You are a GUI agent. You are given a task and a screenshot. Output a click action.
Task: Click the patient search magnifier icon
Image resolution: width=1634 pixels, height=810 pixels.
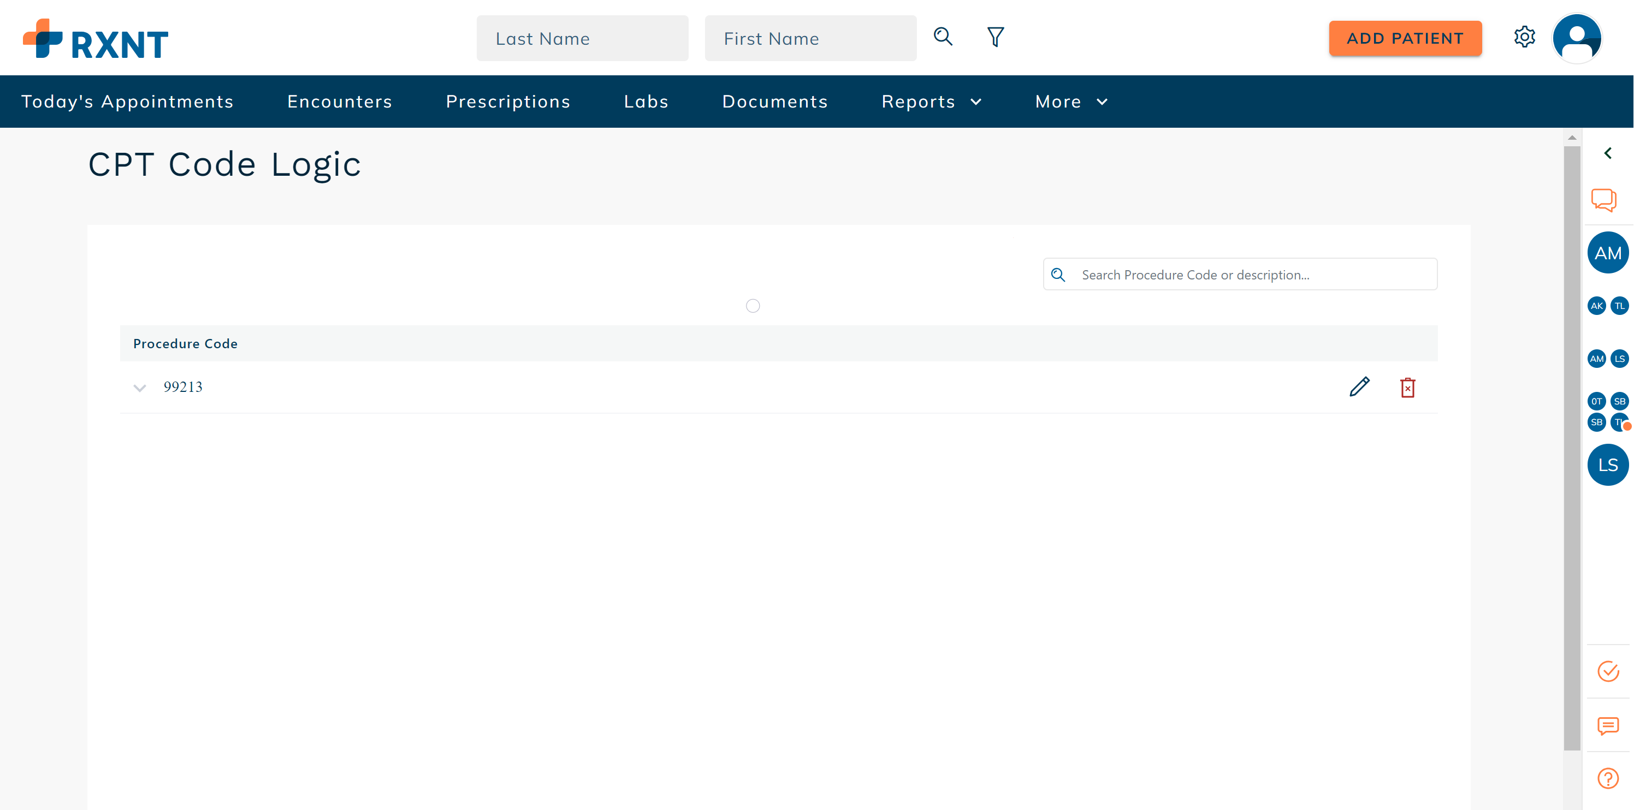pyautogui.click(x=943, y=37)
